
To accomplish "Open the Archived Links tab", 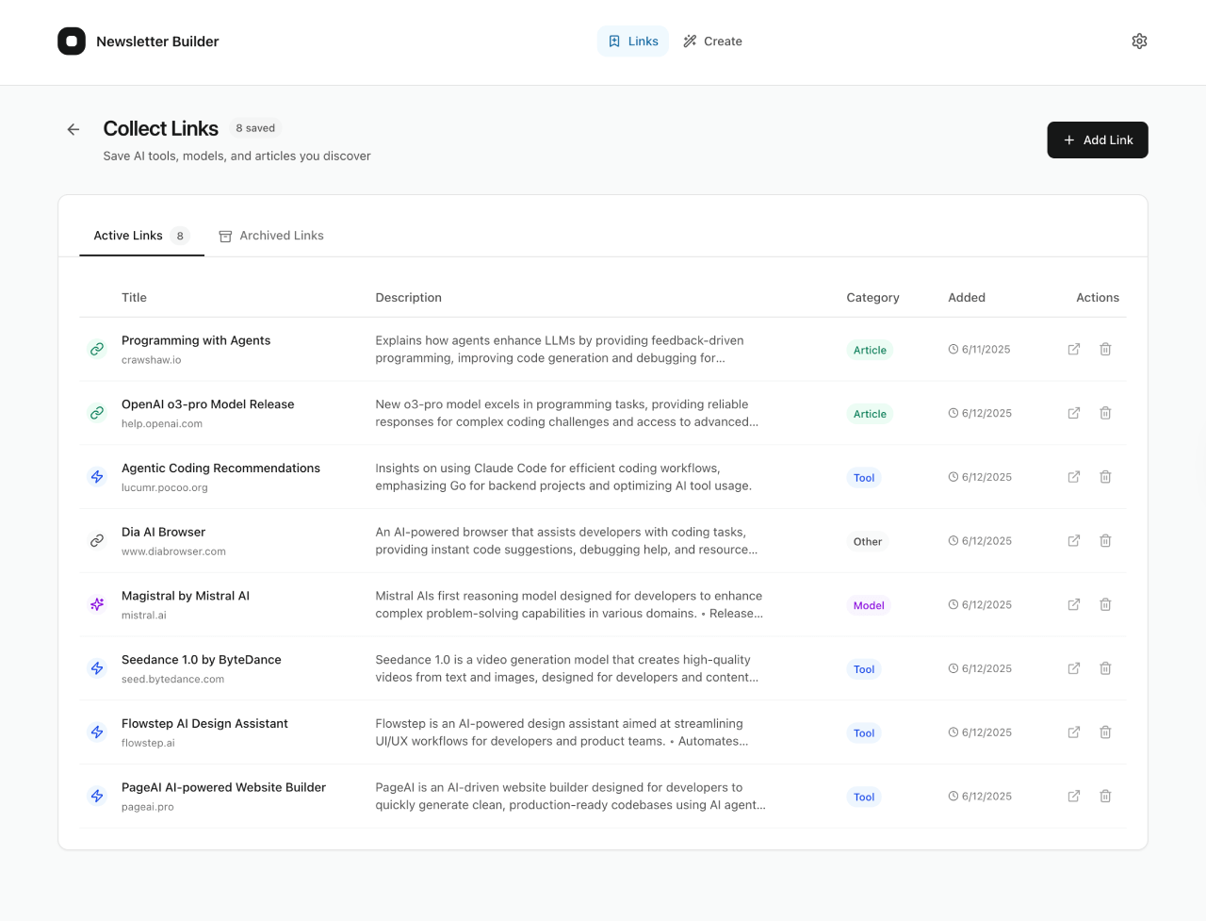I will [271, 236].
